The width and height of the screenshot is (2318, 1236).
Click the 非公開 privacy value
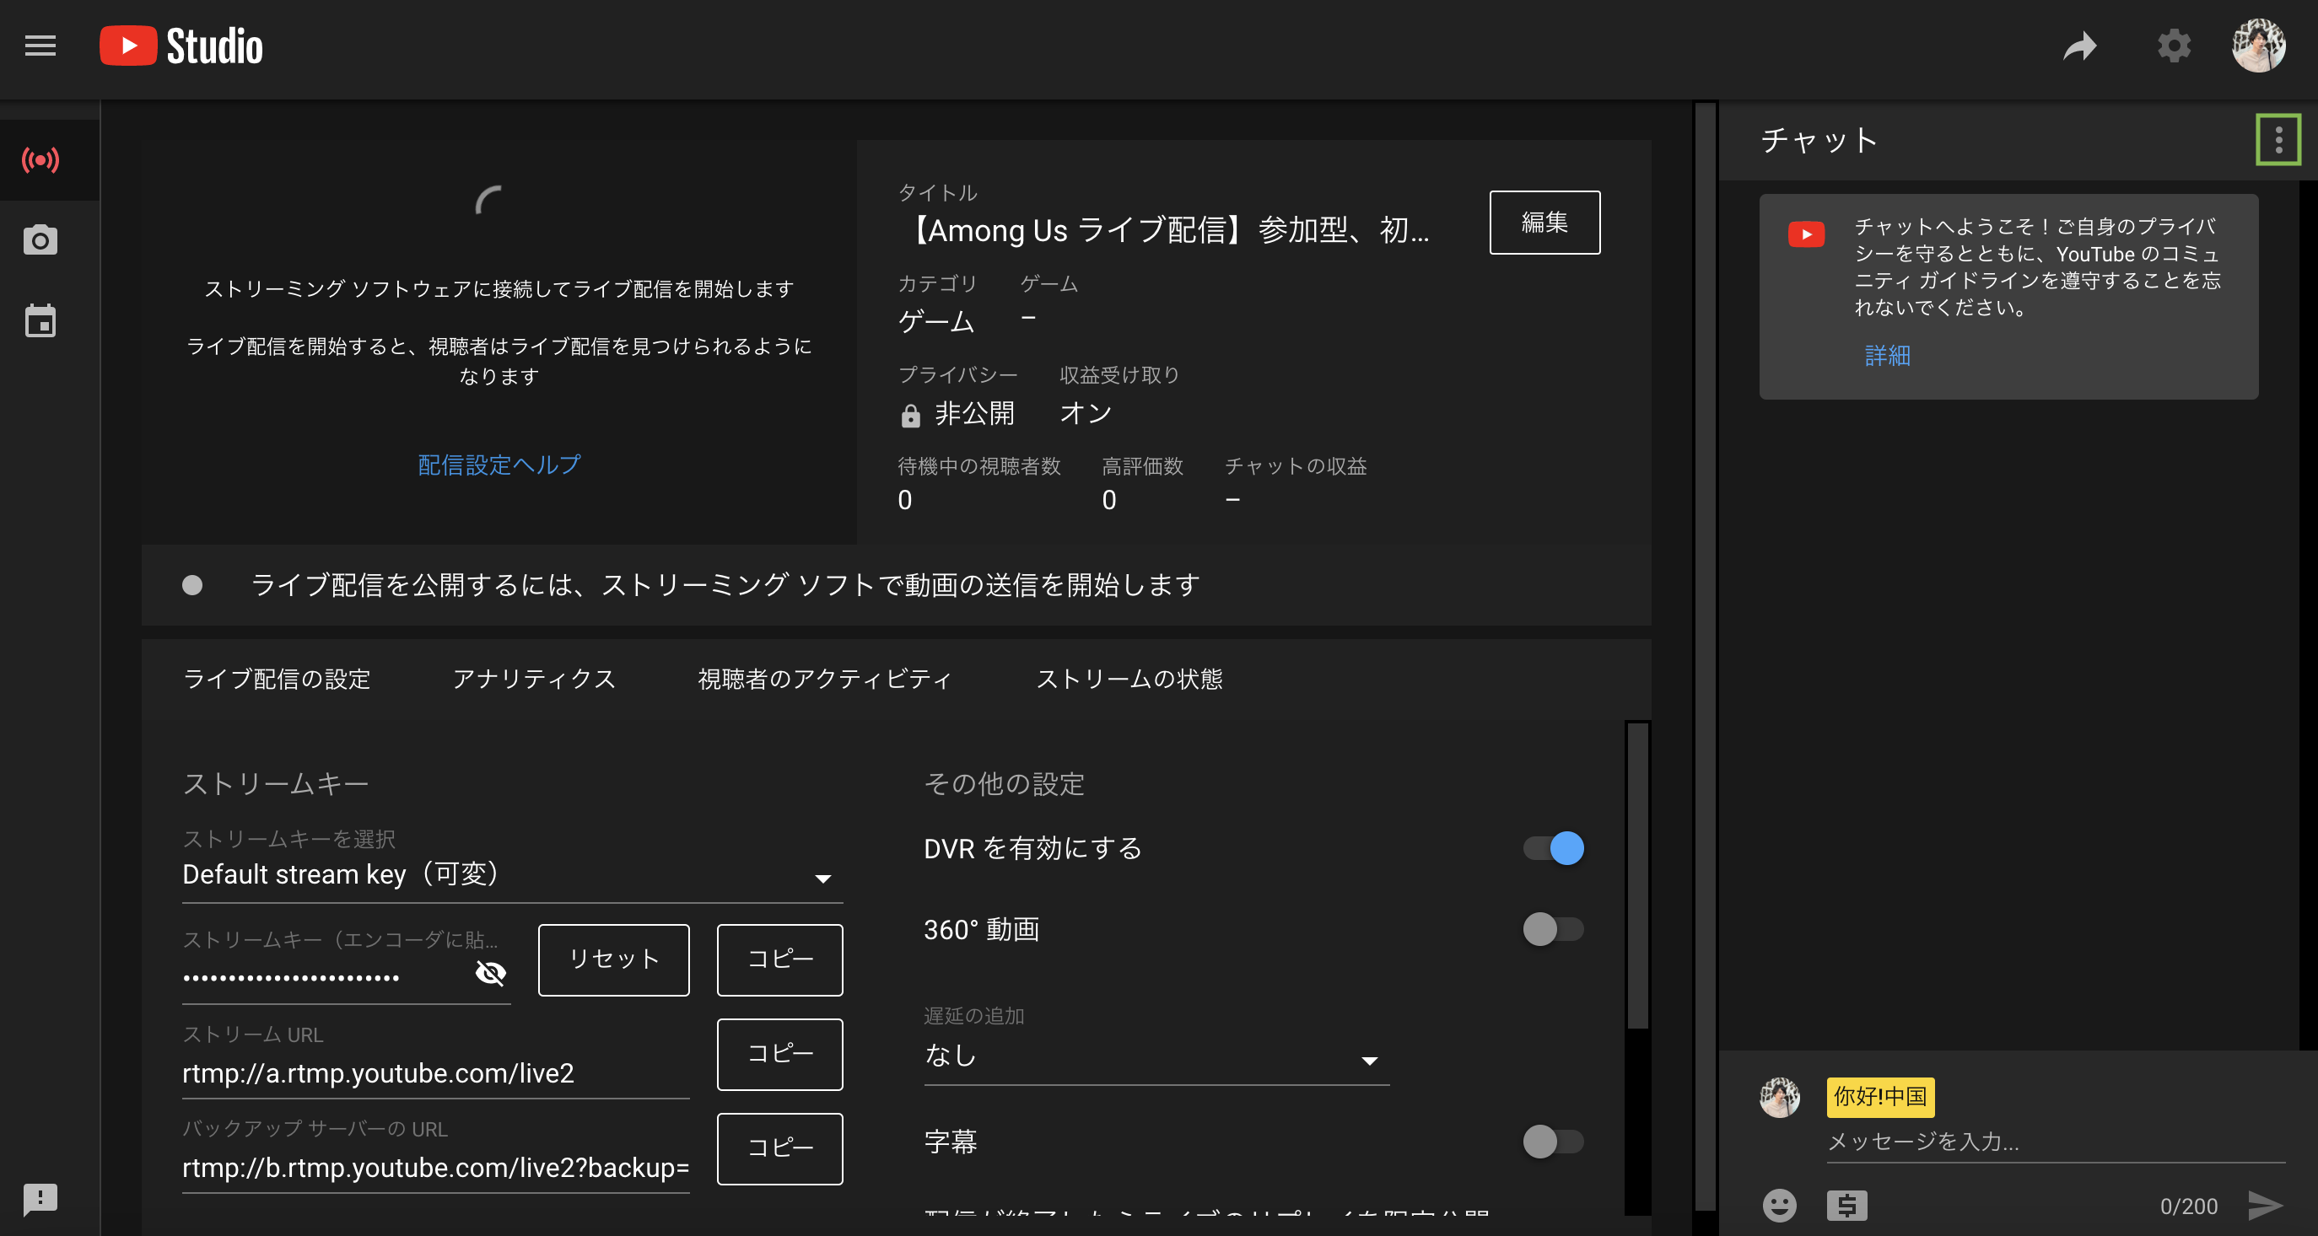974,414
